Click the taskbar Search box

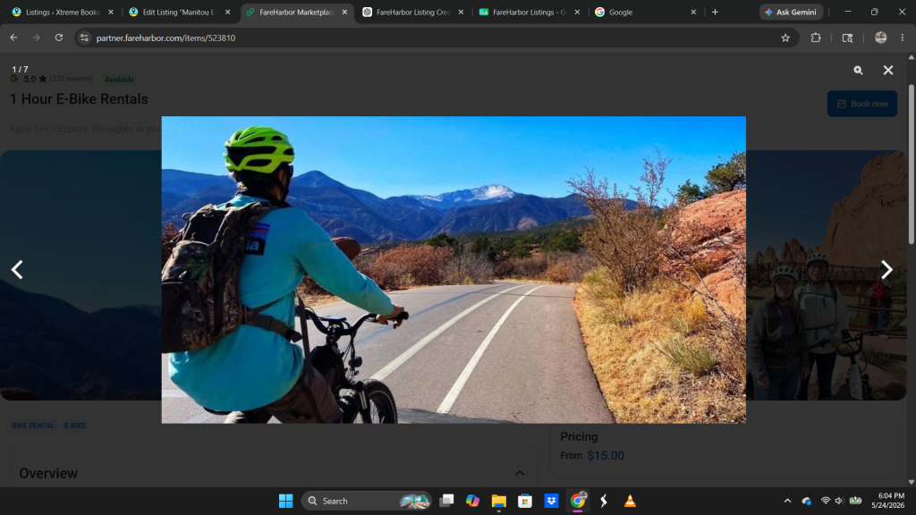[366, 501]
